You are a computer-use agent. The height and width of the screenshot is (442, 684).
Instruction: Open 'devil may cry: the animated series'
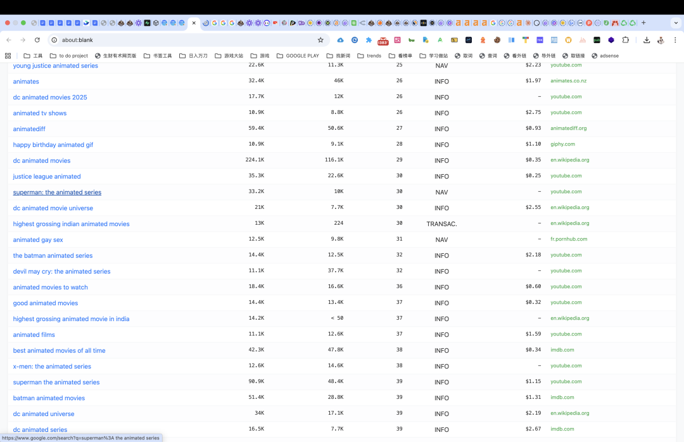click(61, 272)
